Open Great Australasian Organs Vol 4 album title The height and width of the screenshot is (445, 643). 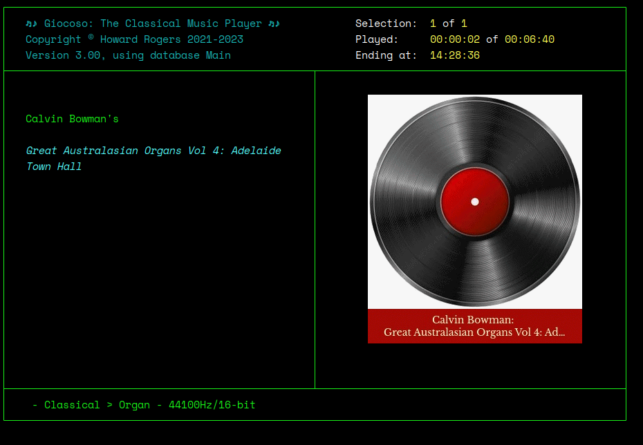click(153, 151)
